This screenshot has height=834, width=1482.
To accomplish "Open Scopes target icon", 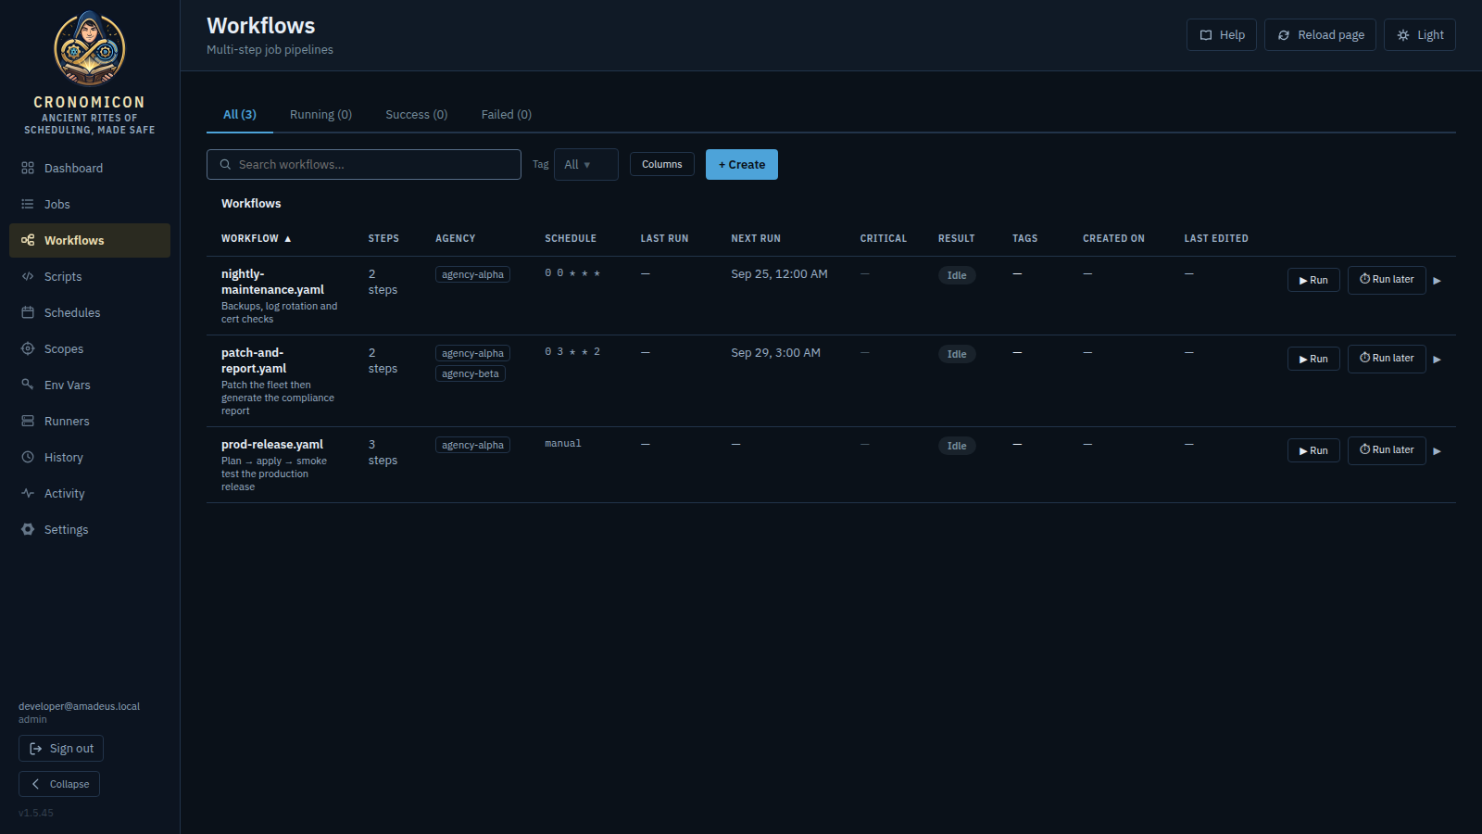I will point(28,348).
